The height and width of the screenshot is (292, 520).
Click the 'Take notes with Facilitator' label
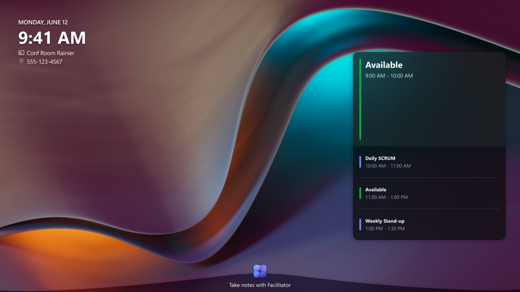(260, 285)
